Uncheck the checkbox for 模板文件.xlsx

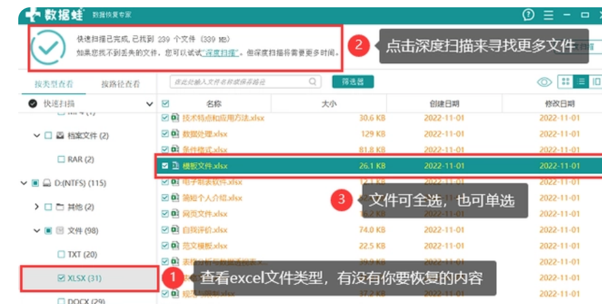click(165, 165)
